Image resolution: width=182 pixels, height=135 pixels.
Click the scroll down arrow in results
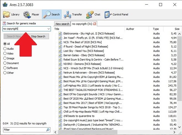(179, 127)
